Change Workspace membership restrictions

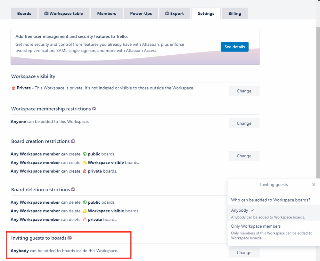(244, 123)
